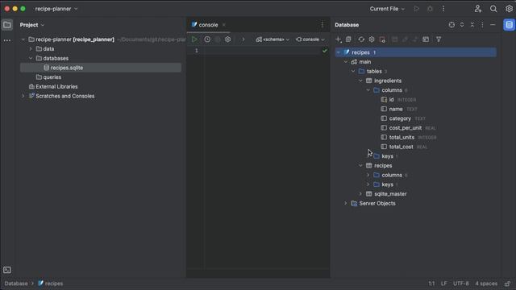The image size is (516, 290).
Task: Expand recipes table keys folder
Action: pyautogui.click(x=368, y=184)
